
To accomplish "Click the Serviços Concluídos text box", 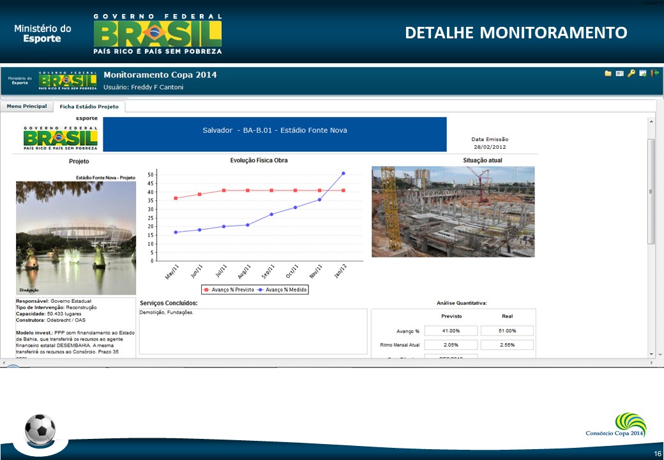I will point(253,331).
